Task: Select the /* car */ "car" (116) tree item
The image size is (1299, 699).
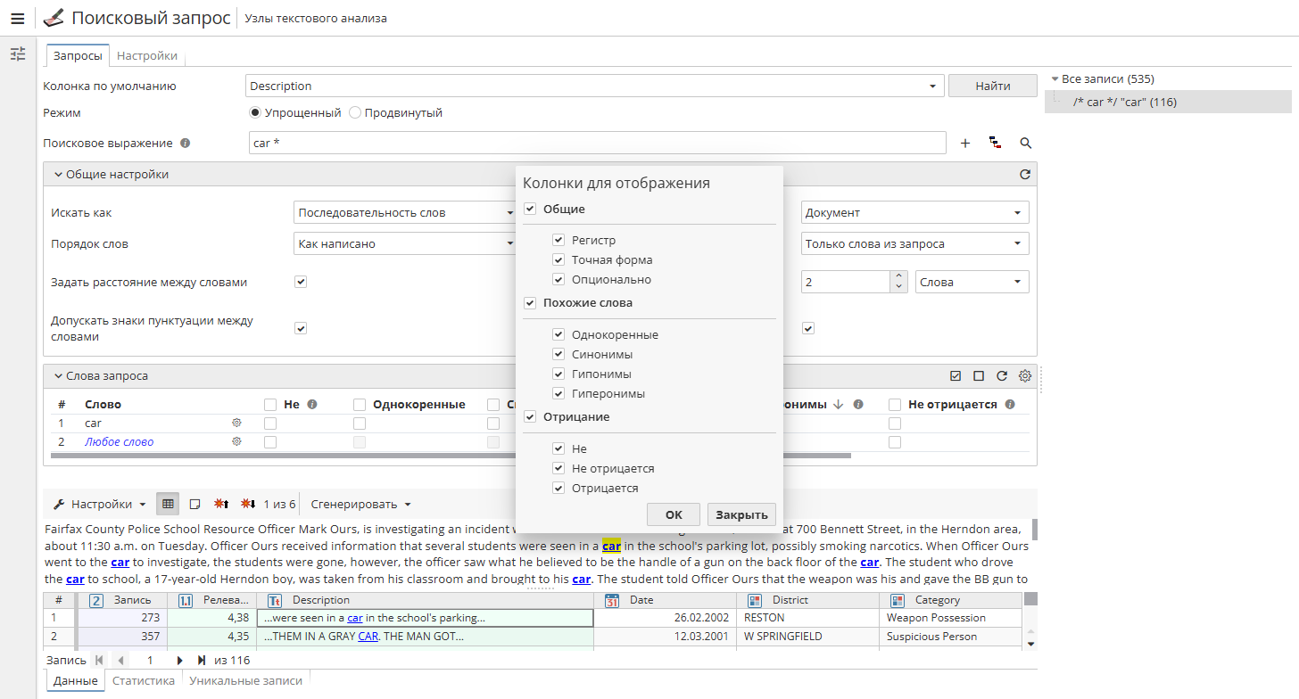Action: click(x=1168, y=102)
